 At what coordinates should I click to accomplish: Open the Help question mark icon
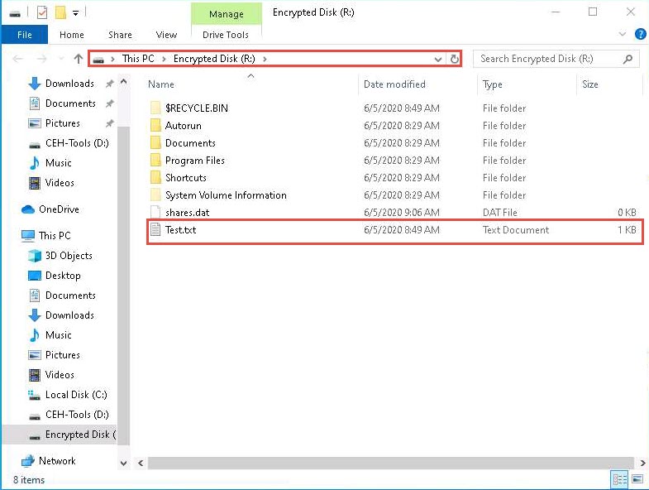640,35
